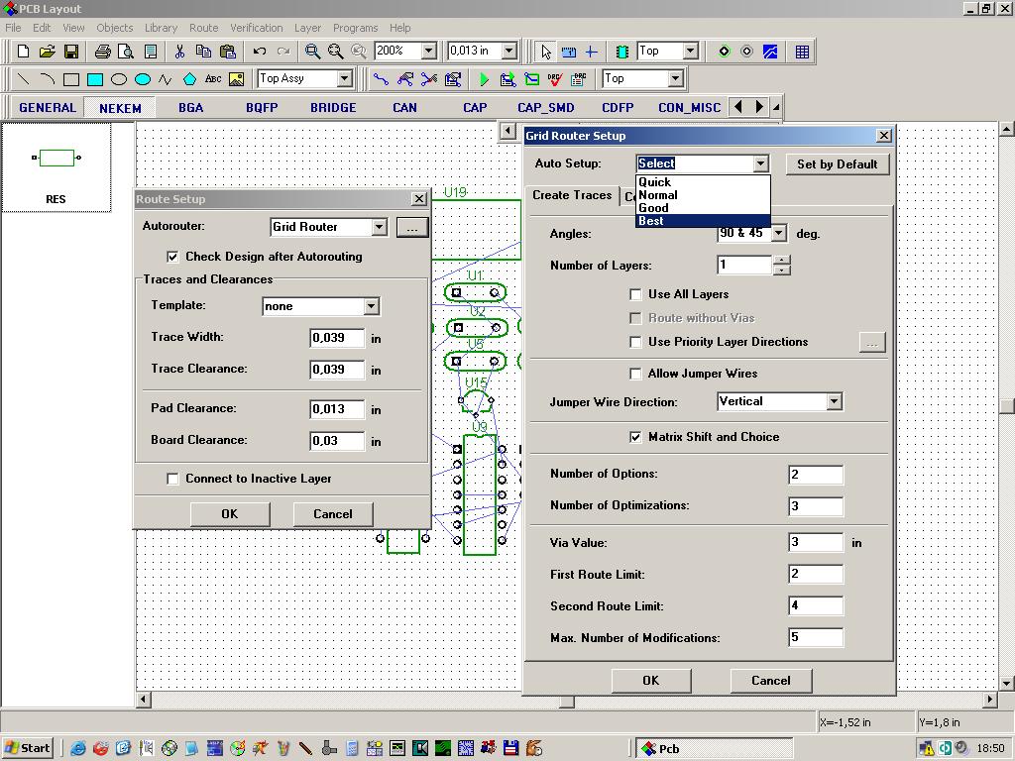Zoom in with magnifier plus

[x=312, y=52]
